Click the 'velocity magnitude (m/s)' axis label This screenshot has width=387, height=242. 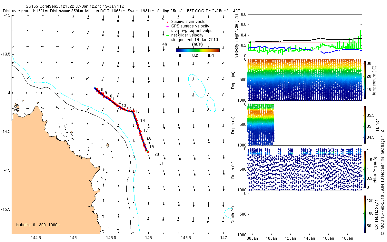237,35
